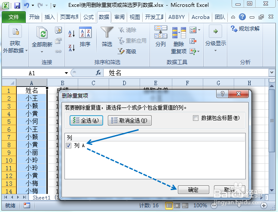Open the Name Box dropdown arrow
278x212 pixels.
(x=66, y=73)
